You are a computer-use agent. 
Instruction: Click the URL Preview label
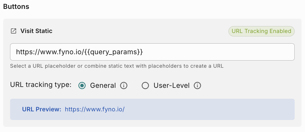(42, 109)
